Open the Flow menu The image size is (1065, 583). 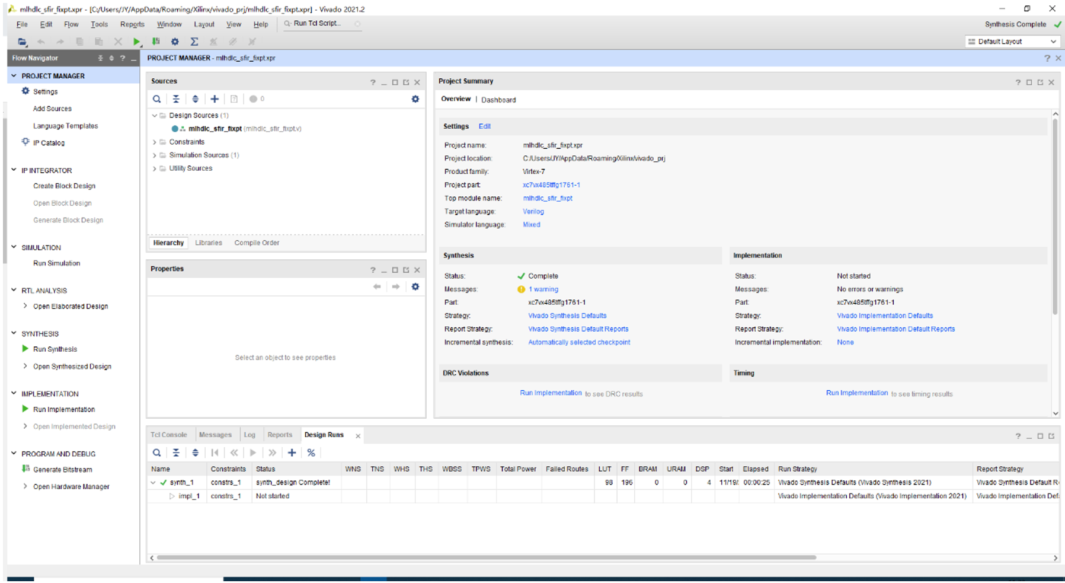click(71, 24)
